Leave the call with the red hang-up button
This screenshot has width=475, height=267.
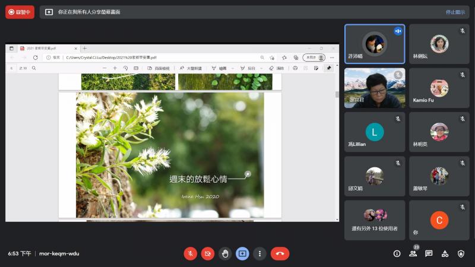pyautogui.click(x=280, y=253)
